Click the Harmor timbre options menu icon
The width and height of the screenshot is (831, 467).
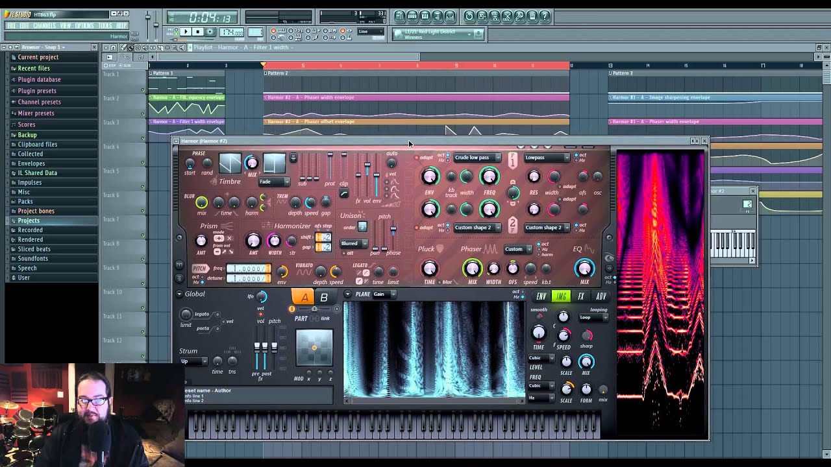pos(293,158)
